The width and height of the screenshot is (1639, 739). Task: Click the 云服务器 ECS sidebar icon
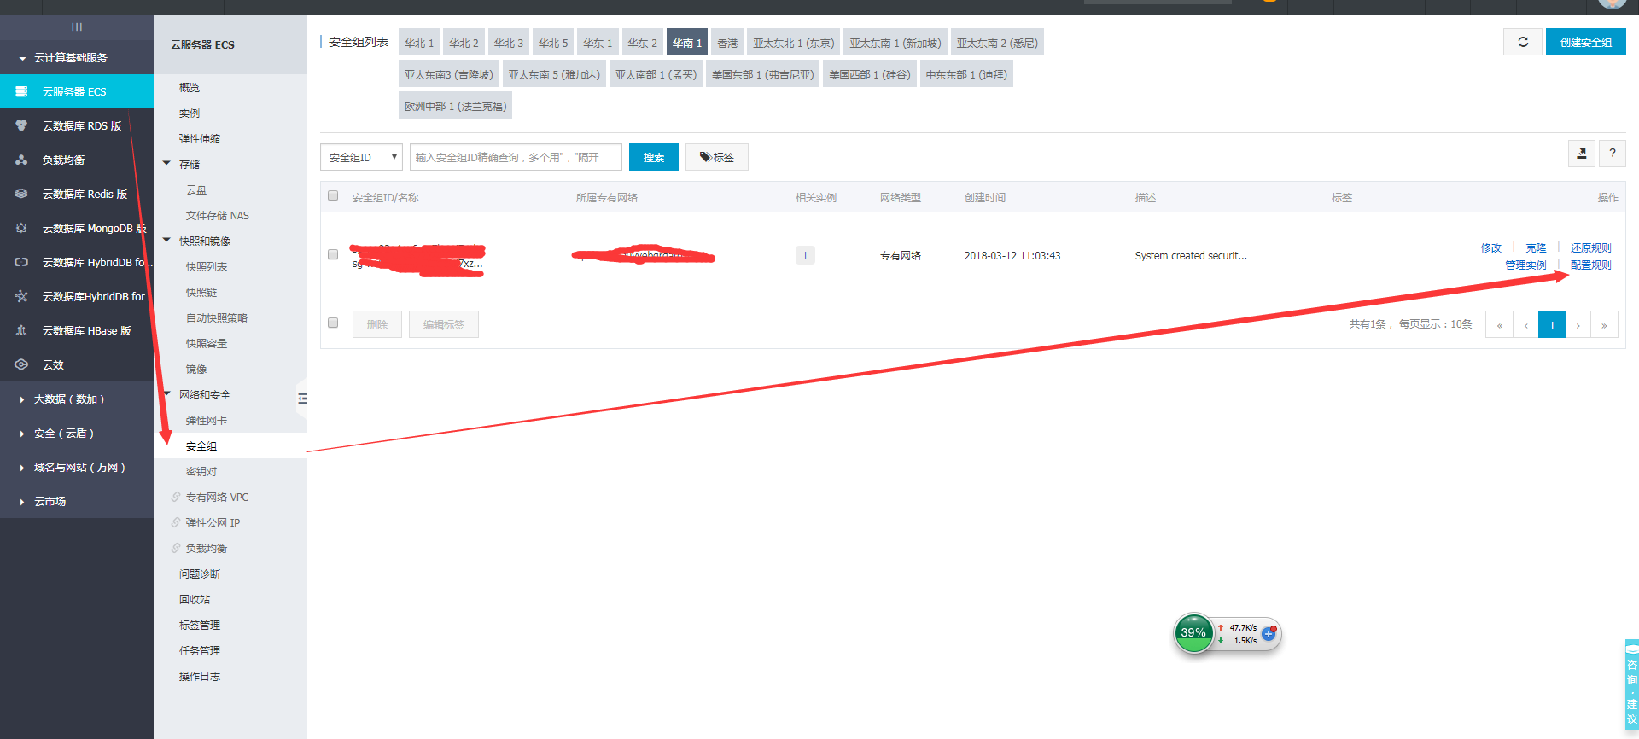[21, 91]
